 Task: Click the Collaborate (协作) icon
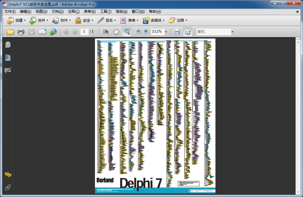(x=55, y=20)
